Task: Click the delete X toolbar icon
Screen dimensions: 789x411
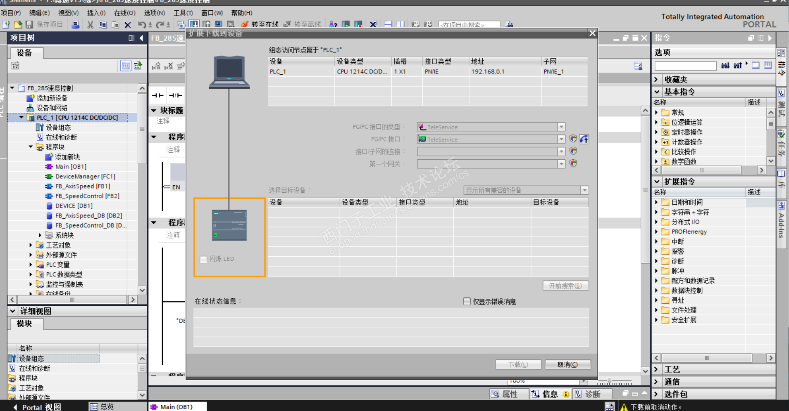Action: [128, 25]
